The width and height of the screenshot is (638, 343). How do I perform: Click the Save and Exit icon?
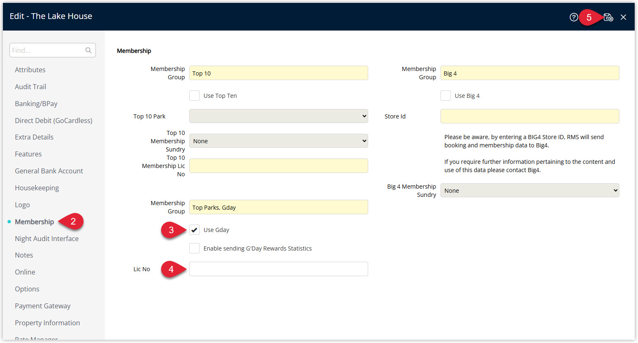[608, 17]
